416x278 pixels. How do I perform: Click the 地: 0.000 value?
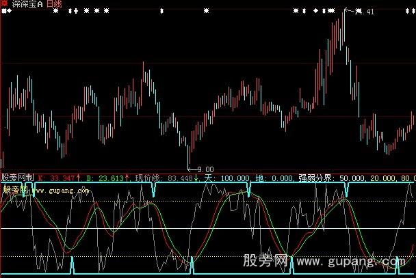[274, 178]
